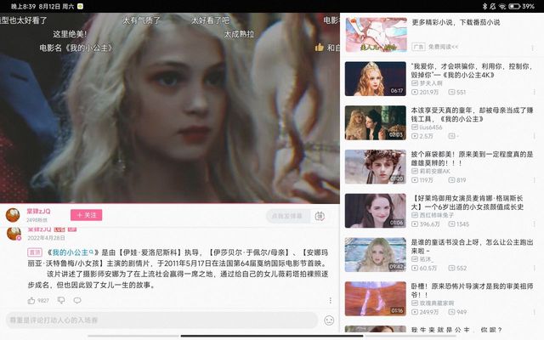Viewport: 544px width, 340px height.
Task: Click 免费阅读 link on the ad
Action: 444,47
